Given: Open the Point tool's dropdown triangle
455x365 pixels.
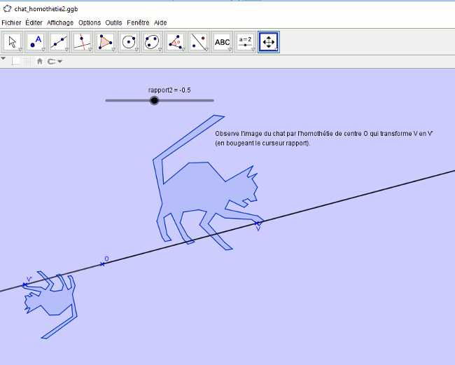Looking at the screenshot, I should (43, 50).
